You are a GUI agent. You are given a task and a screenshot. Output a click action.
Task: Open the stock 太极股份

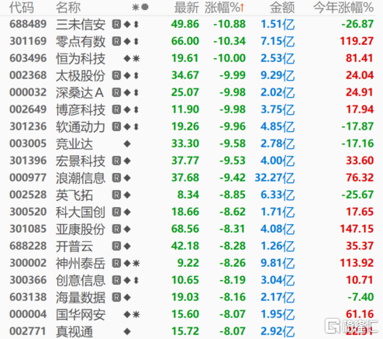(81, 75)
